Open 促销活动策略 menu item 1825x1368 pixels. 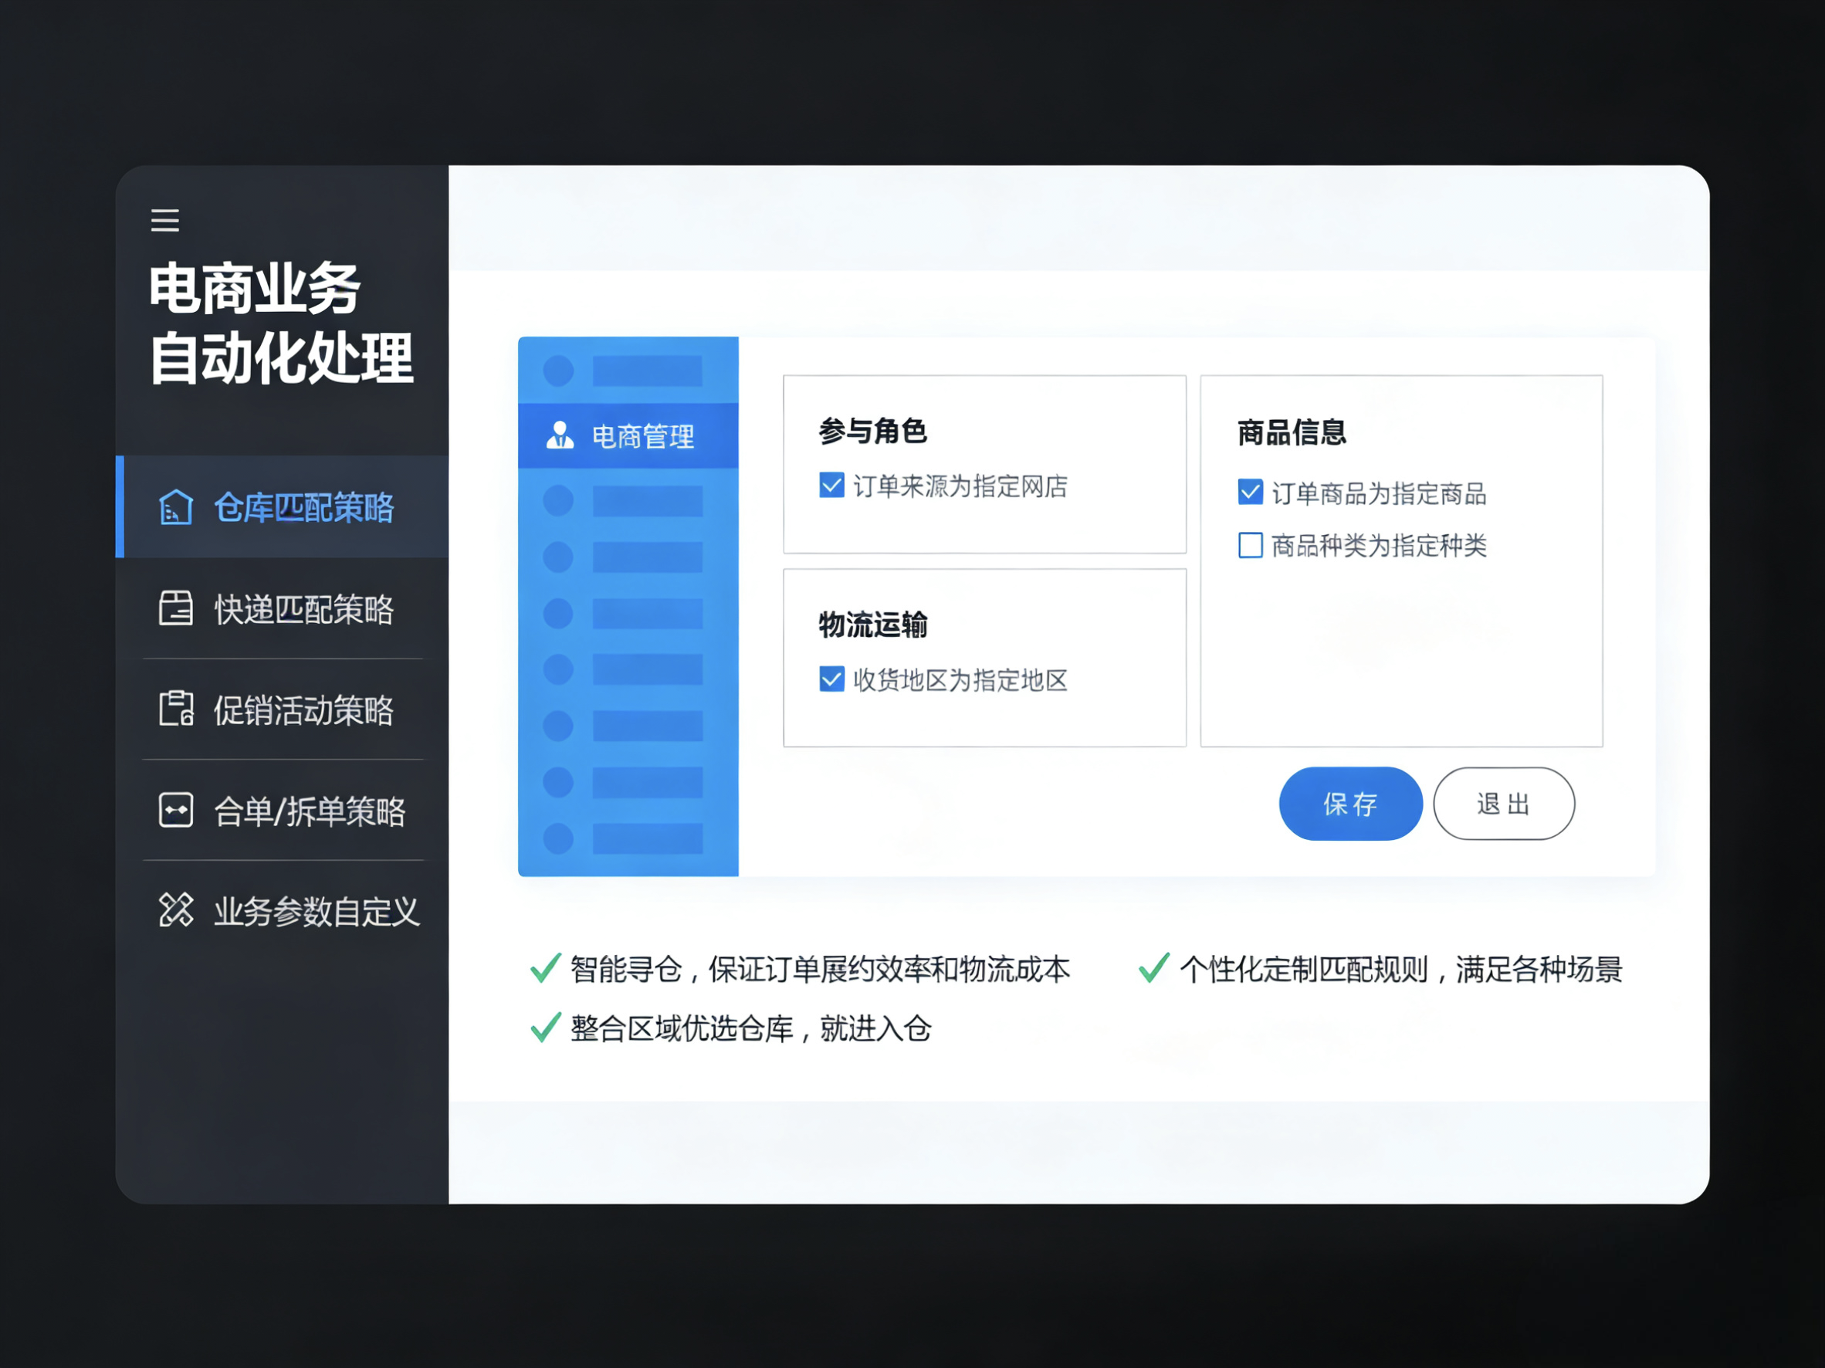click(x=303, y=710)
